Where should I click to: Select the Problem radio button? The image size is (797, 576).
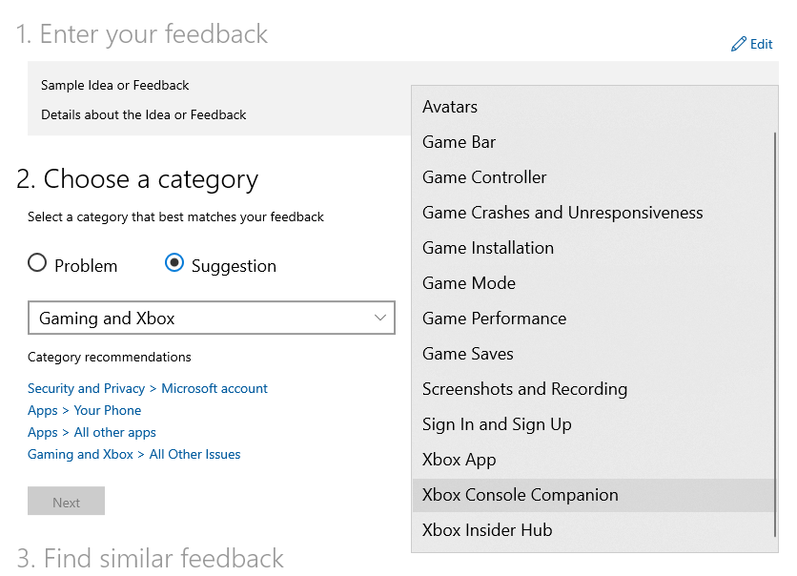pyautogui.click(x=37, y=263)
